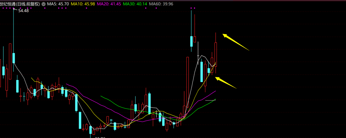Viewport: 346px width, 138px height.
Task: Click the 世纪恒通(日线.前复权) chart title
Action: click(x=20, y=4)
